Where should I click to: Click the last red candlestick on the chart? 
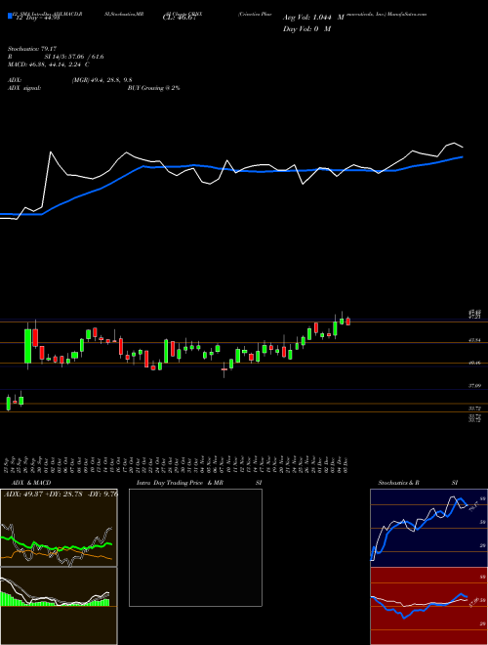pyautogui.click(x=347, y=322)
